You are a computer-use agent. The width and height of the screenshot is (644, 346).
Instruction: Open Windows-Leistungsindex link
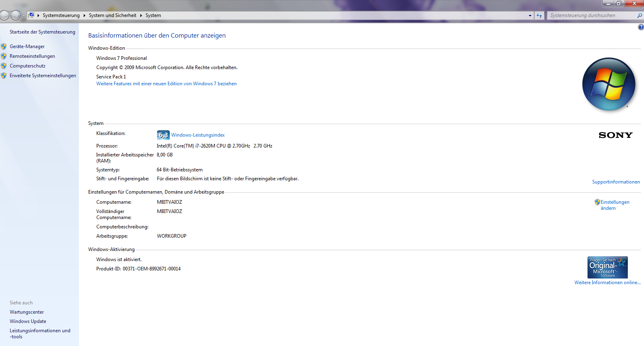[198, 135]
